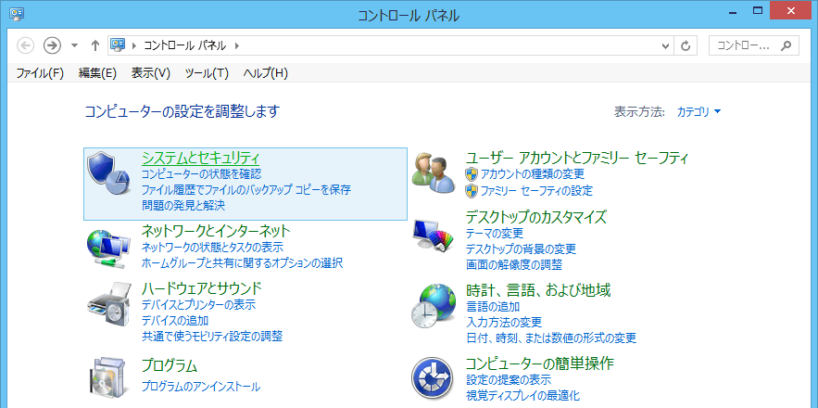Open デスクトップのカスタマイズ monitor icon
This screenshot has width=818, height=408.
433,236
